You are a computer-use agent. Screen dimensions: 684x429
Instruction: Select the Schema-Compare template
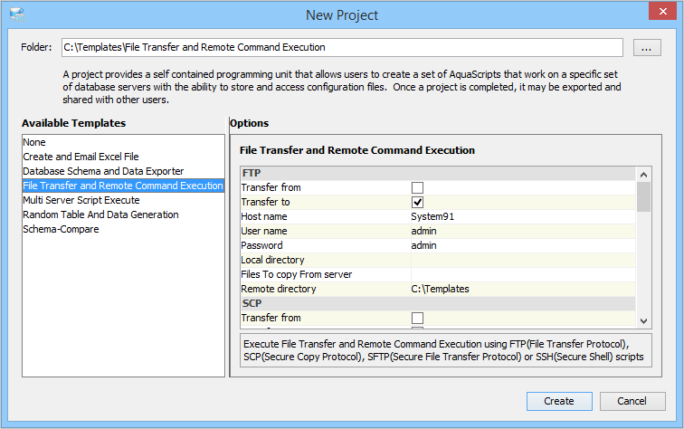pos(61,229)
